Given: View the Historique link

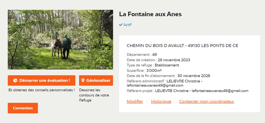Looking at the screenshot, I should click(161, 101).
